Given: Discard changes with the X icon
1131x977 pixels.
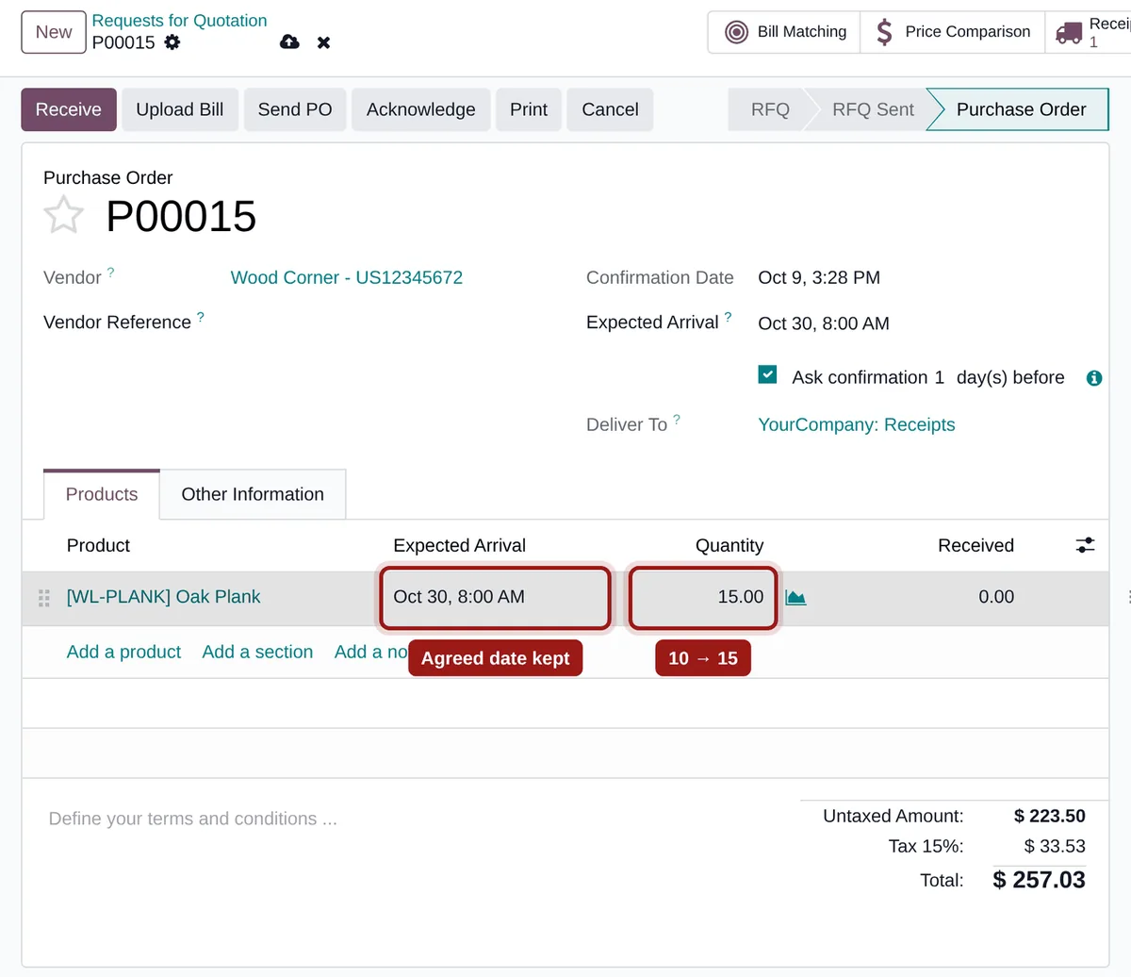Looking at the screenshot, I should point(323,42).
